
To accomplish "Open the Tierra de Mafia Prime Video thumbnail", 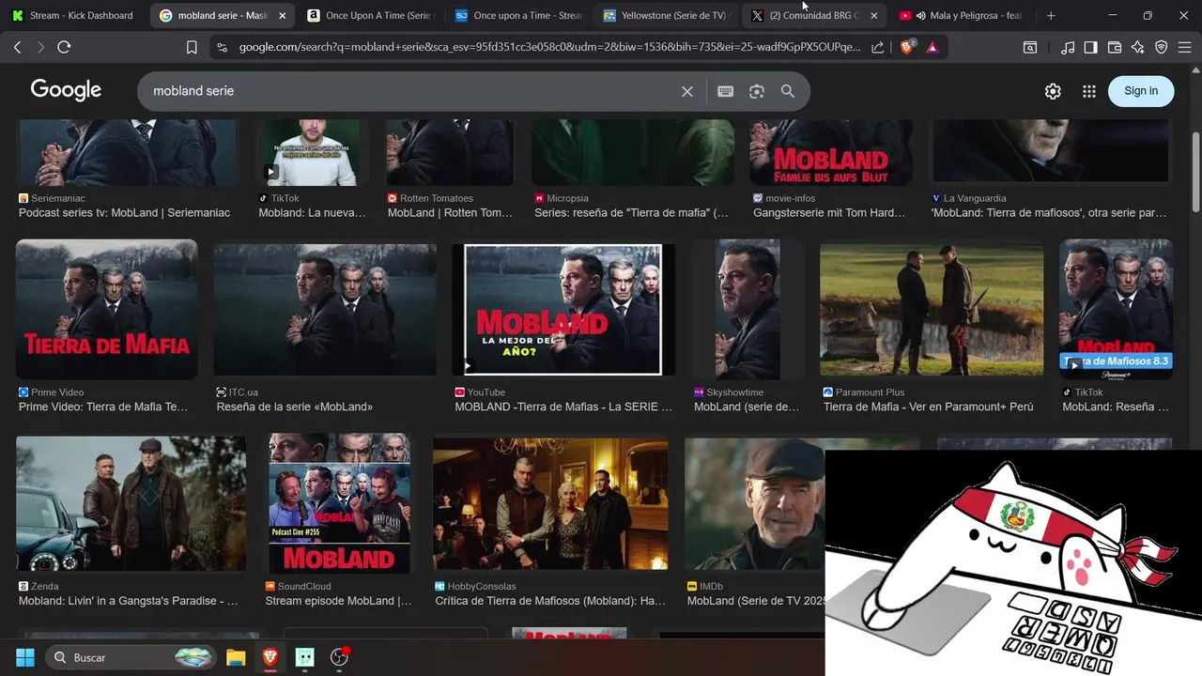I will click(106, 309).
